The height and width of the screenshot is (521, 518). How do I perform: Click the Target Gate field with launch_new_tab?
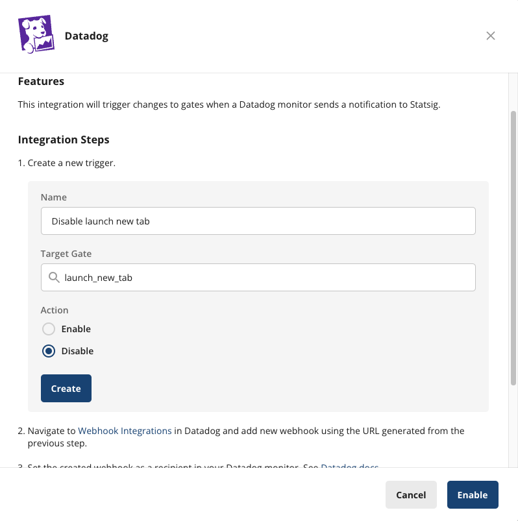coord(258,277)
